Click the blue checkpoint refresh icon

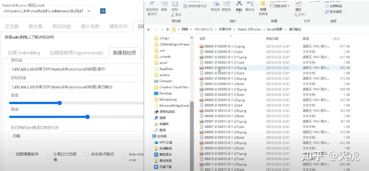[103, 10]
